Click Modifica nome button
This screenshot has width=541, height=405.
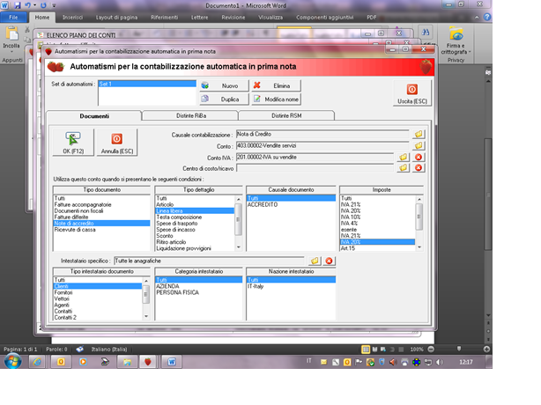[277, 99]
